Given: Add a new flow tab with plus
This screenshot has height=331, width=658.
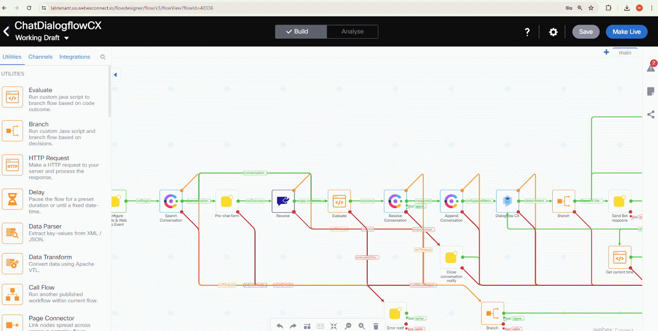Looking at the screenshot, I should (x=606, y=52).
